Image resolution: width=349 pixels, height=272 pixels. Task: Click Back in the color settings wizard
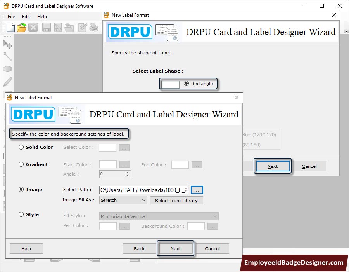pyautogui.click(x=139, y=249)
